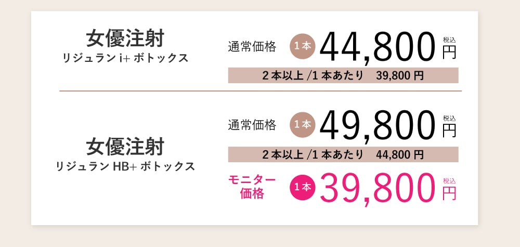Click the brown 1本 badge beside 49,800
520x247 pixels.
coord(303,125)
